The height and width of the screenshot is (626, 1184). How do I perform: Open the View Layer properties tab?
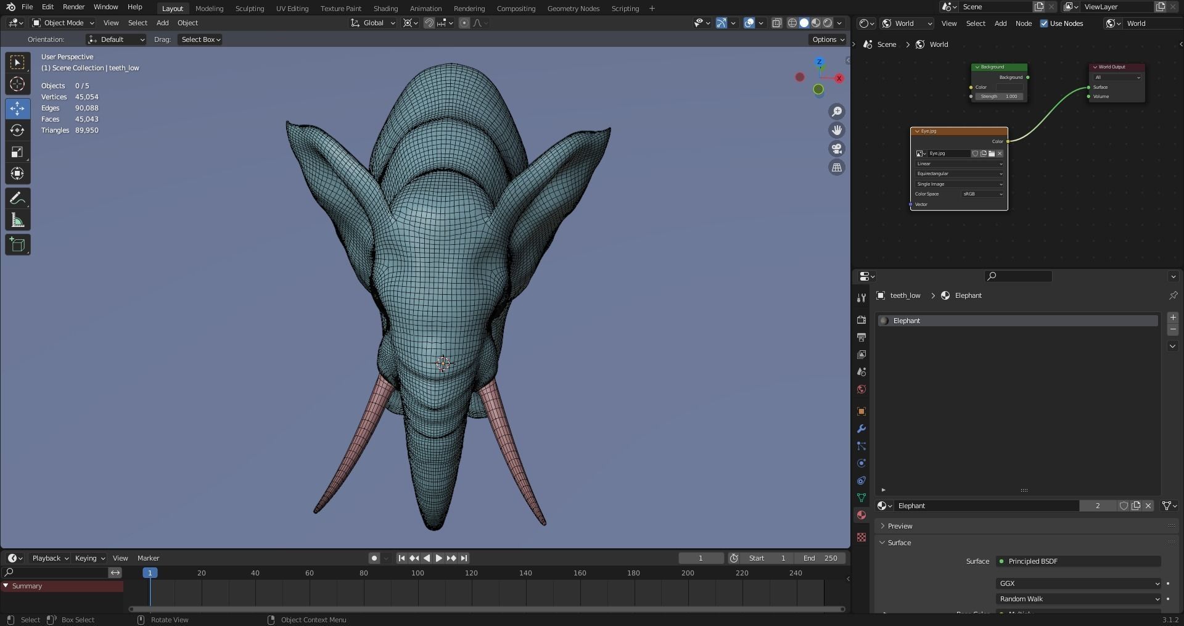tap(861, 355)
